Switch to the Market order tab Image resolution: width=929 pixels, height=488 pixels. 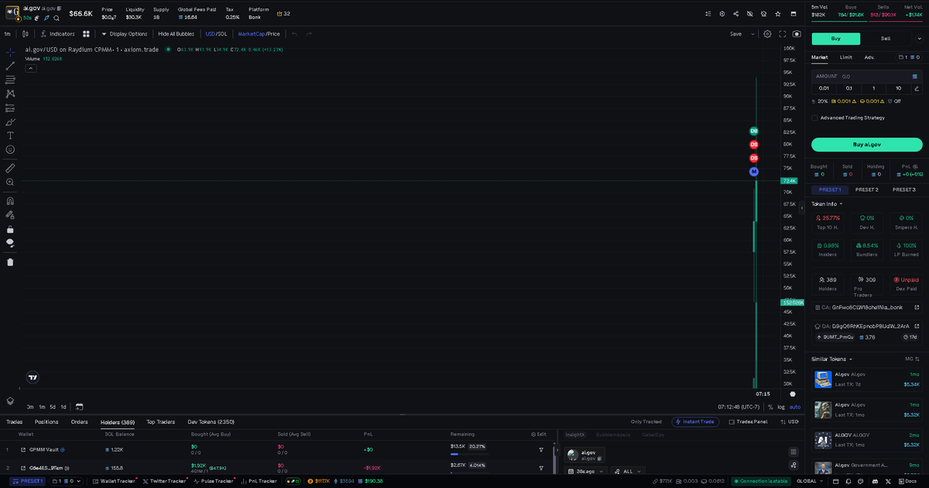pyautogui.click(x=819, y=57)
